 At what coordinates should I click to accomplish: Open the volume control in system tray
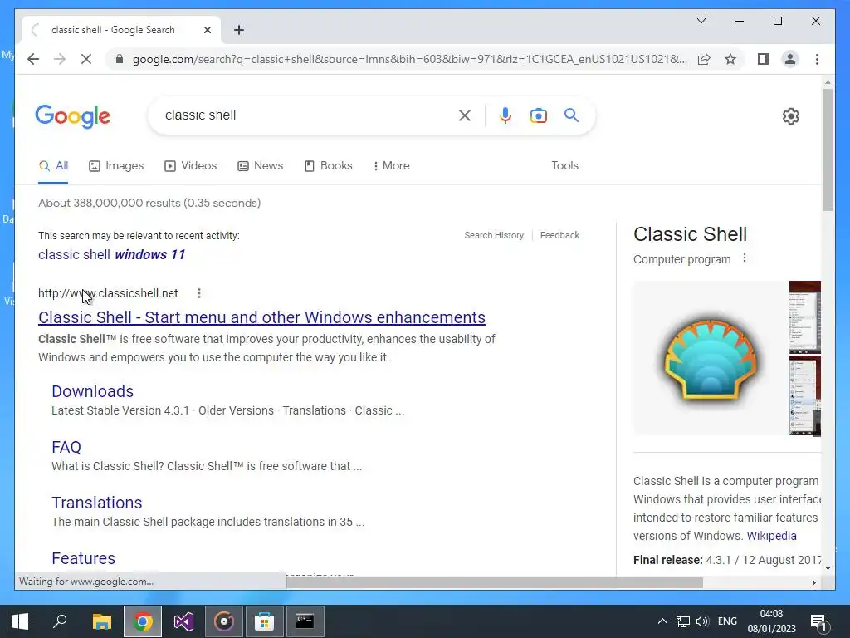tap(702, 621)
